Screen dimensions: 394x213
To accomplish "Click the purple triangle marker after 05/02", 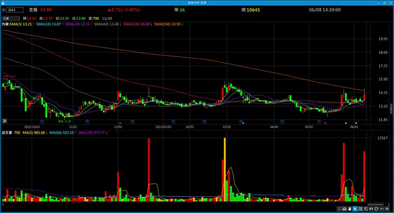I will tap(325, 123).
